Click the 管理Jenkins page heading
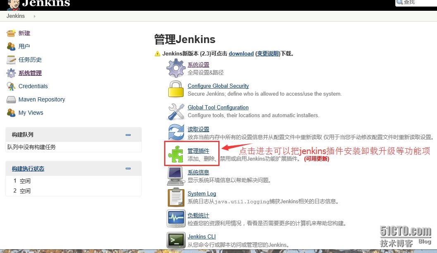The width and height of the screenshot is (437, 253). (185, 39)
